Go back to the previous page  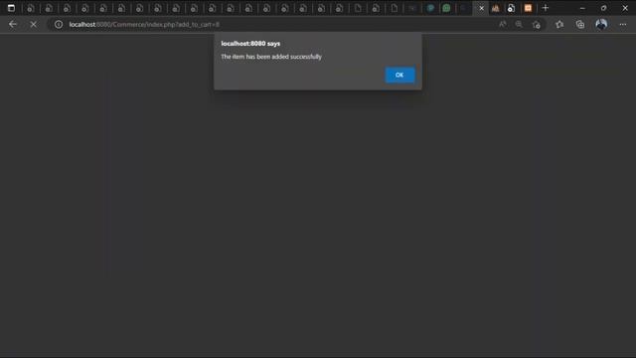tap(13, 24)
